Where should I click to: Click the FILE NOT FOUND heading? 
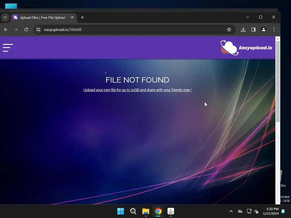pos(137,80)
